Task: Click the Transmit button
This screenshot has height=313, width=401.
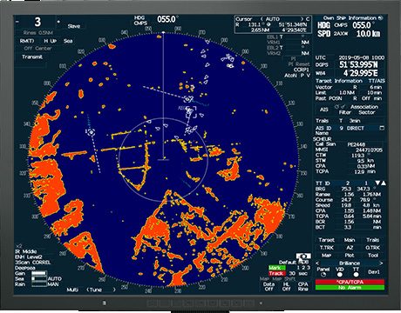Action: tap(32, 57)
